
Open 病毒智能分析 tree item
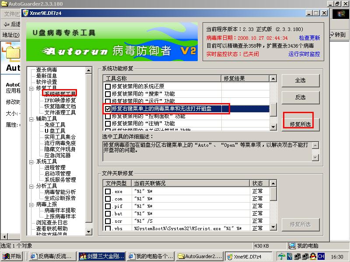(x=60, y=192)
